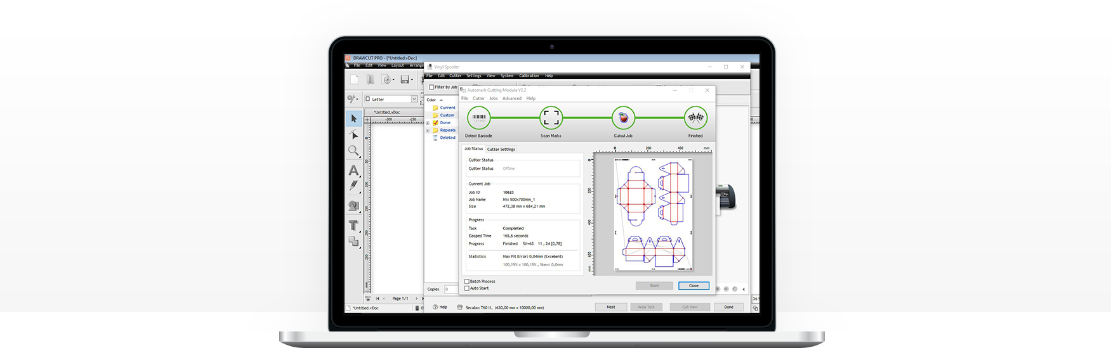Screen dimensions: 1111x348
Task: Click the Cutout Job step icon
Action: click(623, 118)
